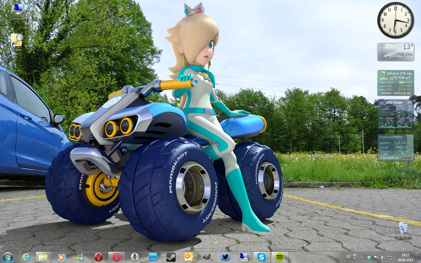The height and width of the screenshot is (263, 421).
Task: Open the Twitter app taskbar icon
Action: tap(225, 257)
